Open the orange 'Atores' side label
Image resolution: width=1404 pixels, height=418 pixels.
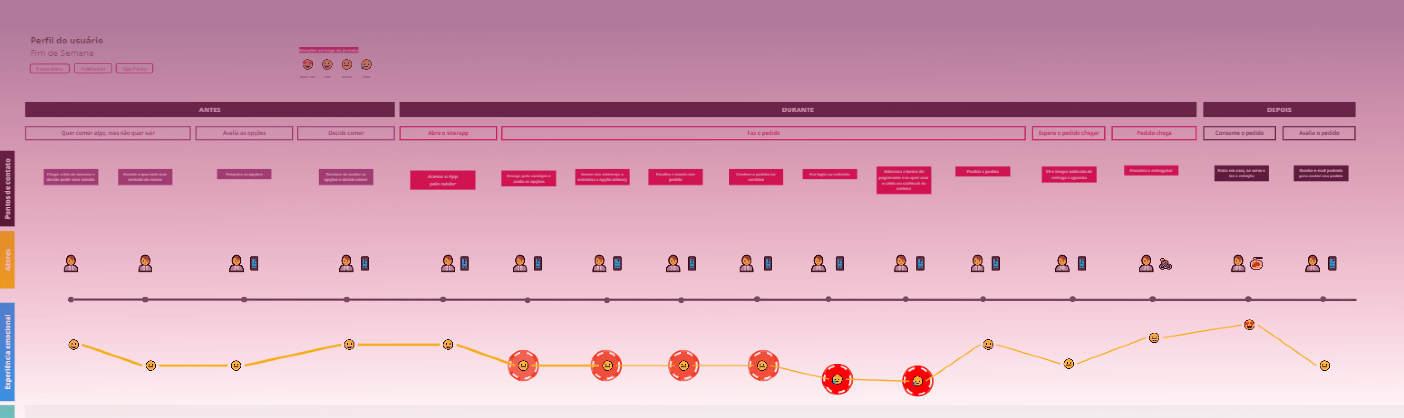[7, 260]
